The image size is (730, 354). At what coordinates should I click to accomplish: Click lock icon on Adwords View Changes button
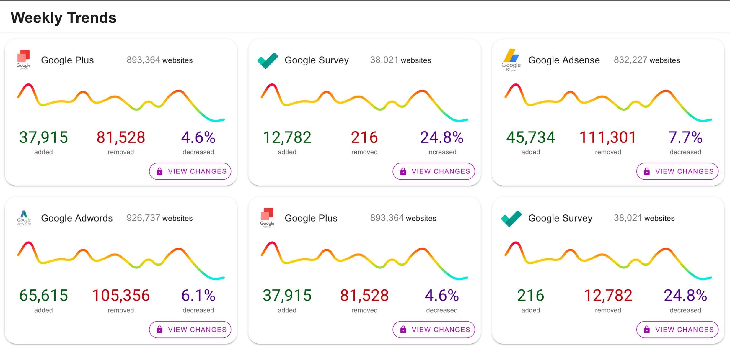point(159,330)
